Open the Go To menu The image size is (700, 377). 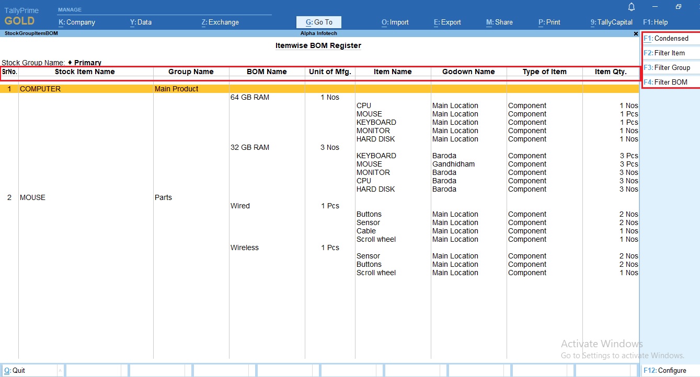click(x=318, y=22)
